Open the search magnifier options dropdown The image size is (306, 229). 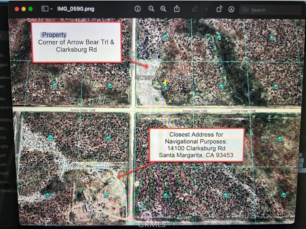pyautogui.click(x=246, y=10)
